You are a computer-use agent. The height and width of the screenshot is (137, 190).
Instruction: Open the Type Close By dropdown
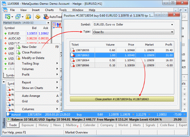(172, 32)
